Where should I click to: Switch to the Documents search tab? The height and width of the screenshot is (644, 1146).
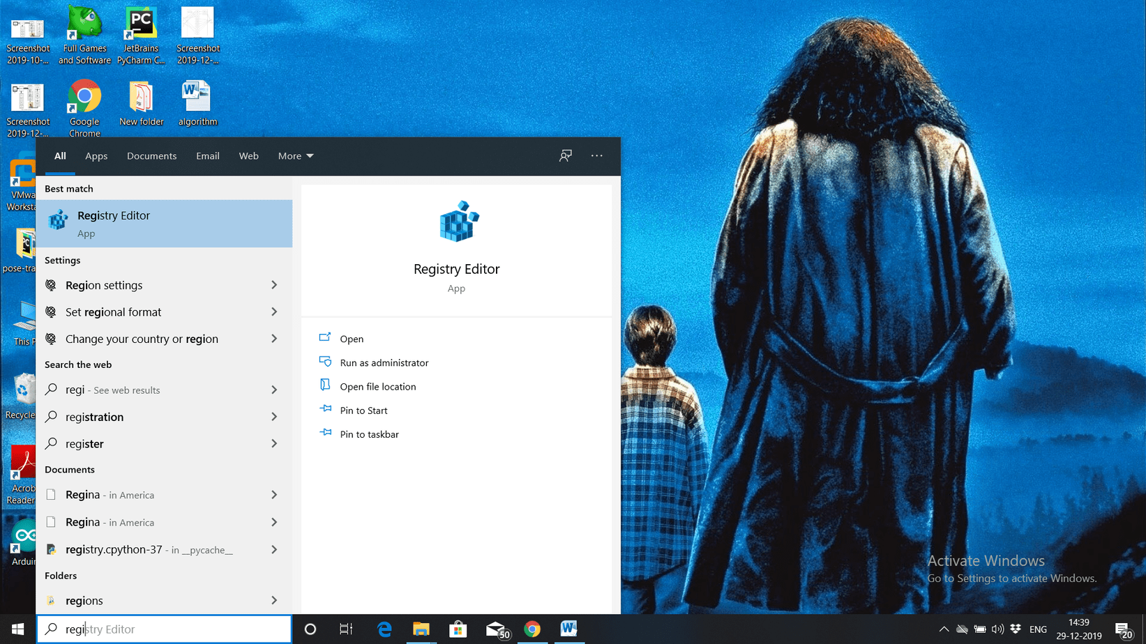click(x=151, y=156)
